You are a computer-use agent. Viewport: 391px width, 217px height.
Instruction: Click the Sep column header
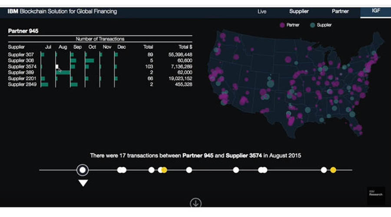pyautogui.click(x=77, y=47)
